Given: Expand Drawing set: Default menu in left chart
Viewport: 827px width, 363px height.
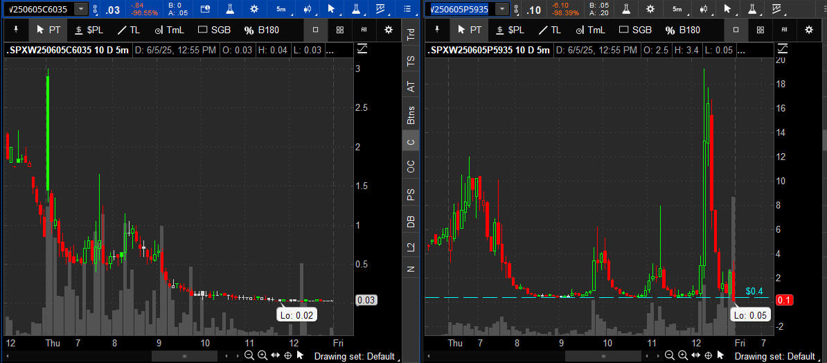Looking at the screenshot, I should [x=354, y=356].
